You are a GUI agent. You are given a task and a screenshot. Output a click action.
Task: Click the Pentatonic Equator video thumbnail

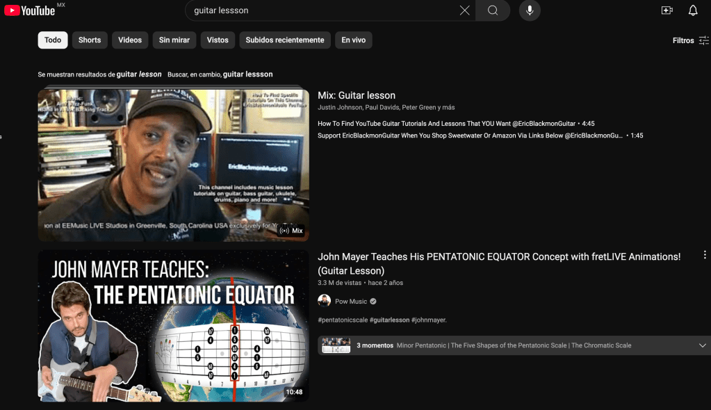click(x=173, y=326)
